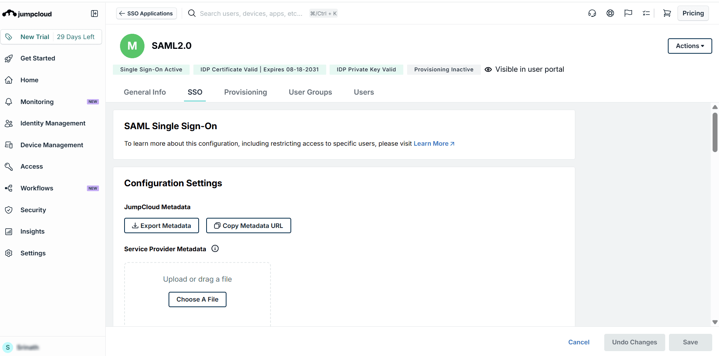
Task: Click the Identity Management users icon
Action: pos(9,124)
